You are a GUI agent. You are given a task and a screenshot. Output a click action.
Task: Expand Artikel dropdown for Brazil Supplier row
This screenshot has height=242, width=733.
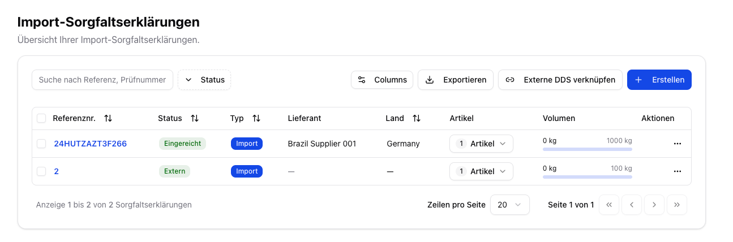(x=481, y=144)
